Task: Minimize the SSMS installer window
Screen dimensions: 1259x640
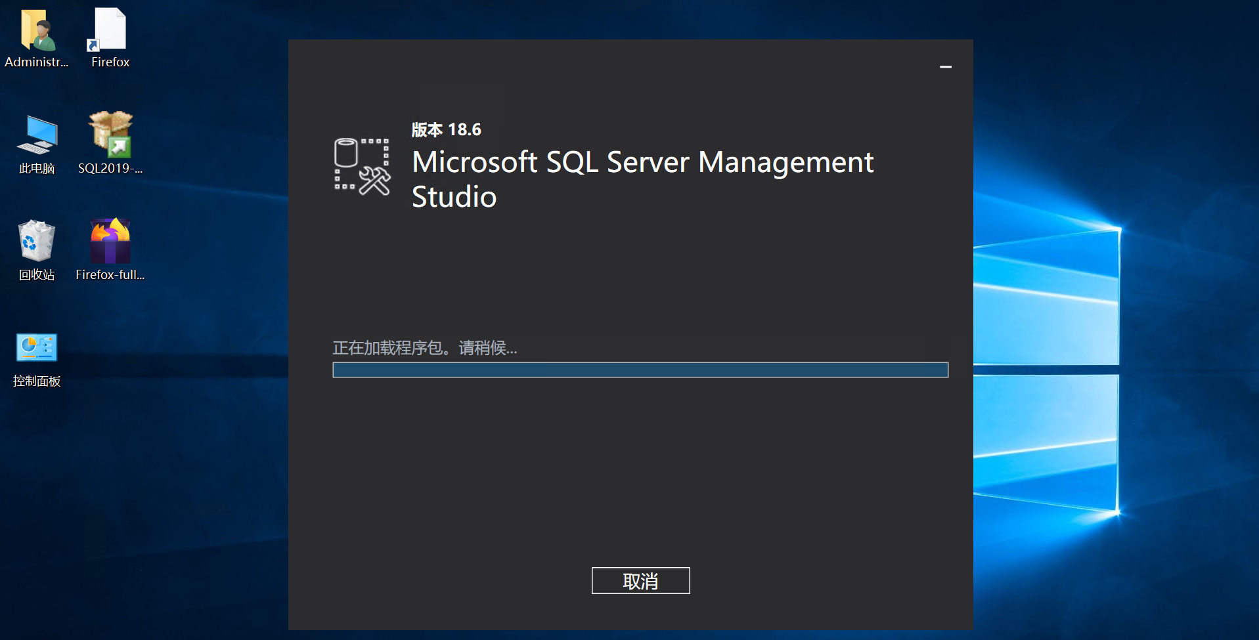Action: click(946, 67)
